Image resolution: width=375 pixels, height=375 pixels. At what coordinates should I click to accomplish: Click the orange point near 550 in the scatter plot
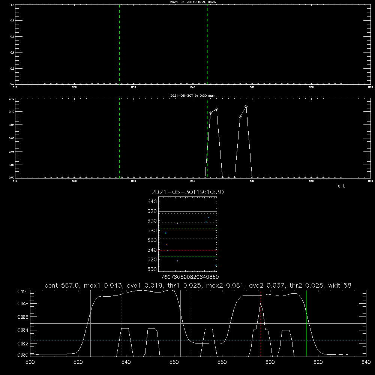167,244
